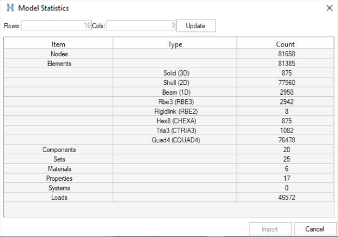Click the Loads count value 46572
This screenshot has width=338, height=237.
point(285,198)
